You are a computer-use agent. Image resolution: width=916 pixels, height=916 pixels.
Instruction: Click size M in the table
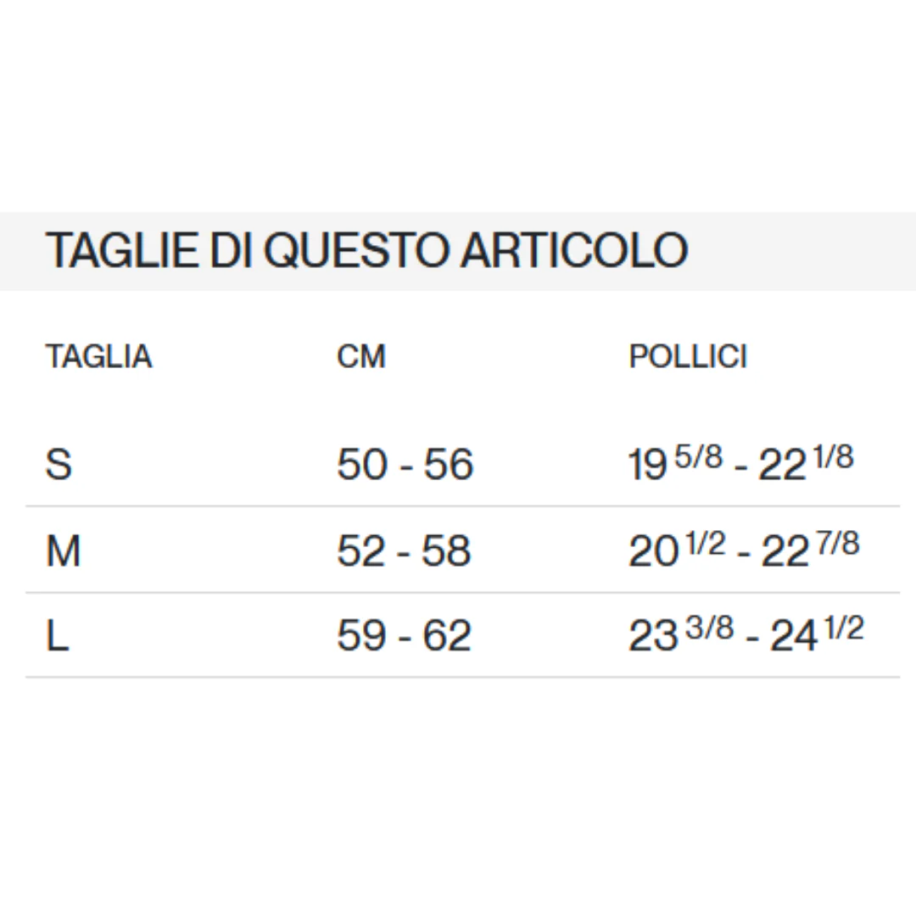(63, 550)
